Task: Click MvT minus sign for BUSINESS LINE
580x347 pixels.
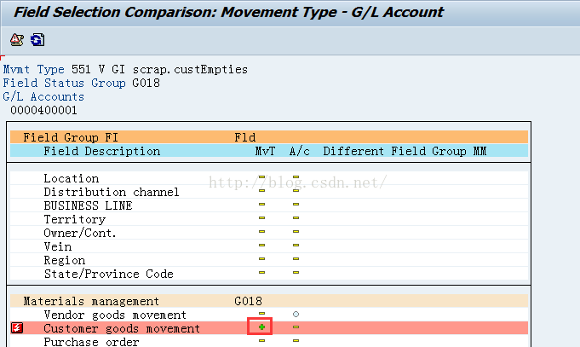Action: click(x=261, y=205)
